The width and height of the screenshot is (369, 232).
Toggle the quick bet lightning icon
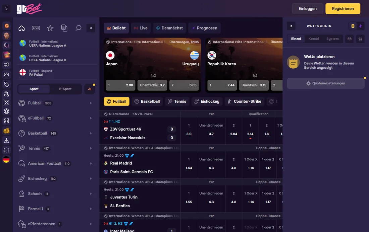(360, 26)
